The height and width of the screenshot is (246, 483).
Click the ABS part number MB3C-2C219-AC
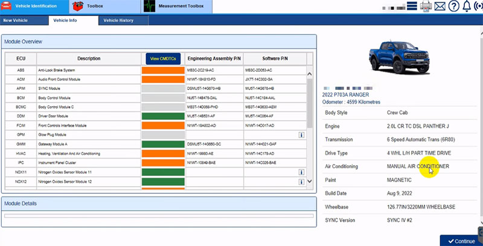[x=200, y=71]
